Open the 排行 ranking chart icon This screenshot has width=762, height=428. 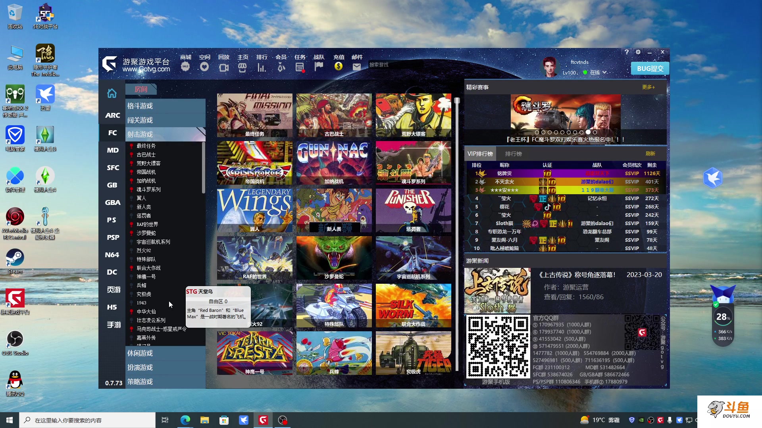262,67
